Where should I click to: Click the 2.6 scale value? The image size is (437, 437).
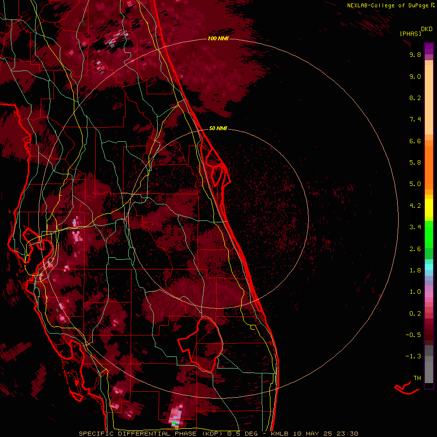[415, 249]
